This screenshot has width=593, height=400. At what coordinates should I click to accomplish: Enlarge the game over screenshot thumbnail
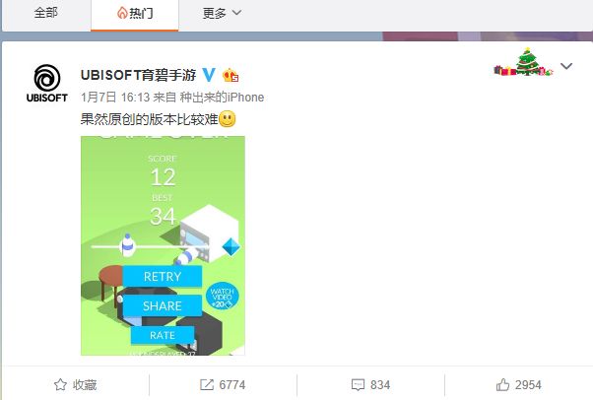pyautogui.click(x=163, y=245)
